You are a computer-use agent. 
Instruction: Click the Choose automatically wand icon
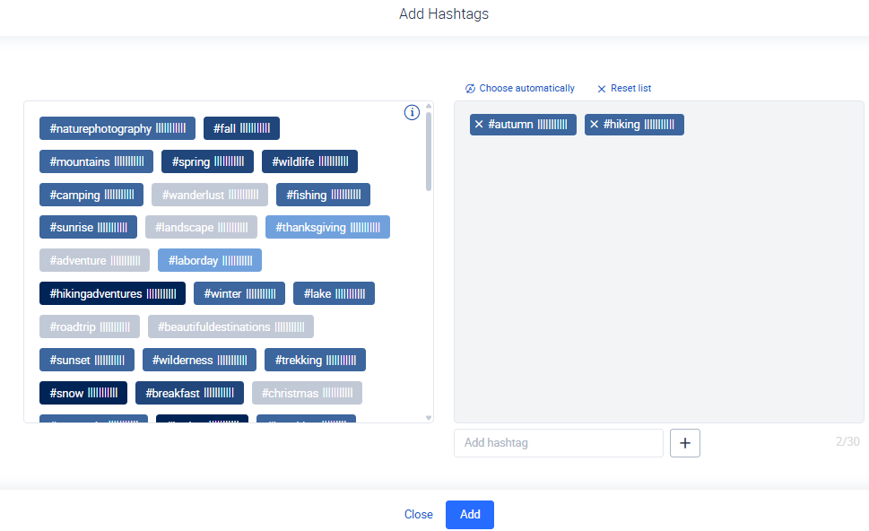pos(469,88)
